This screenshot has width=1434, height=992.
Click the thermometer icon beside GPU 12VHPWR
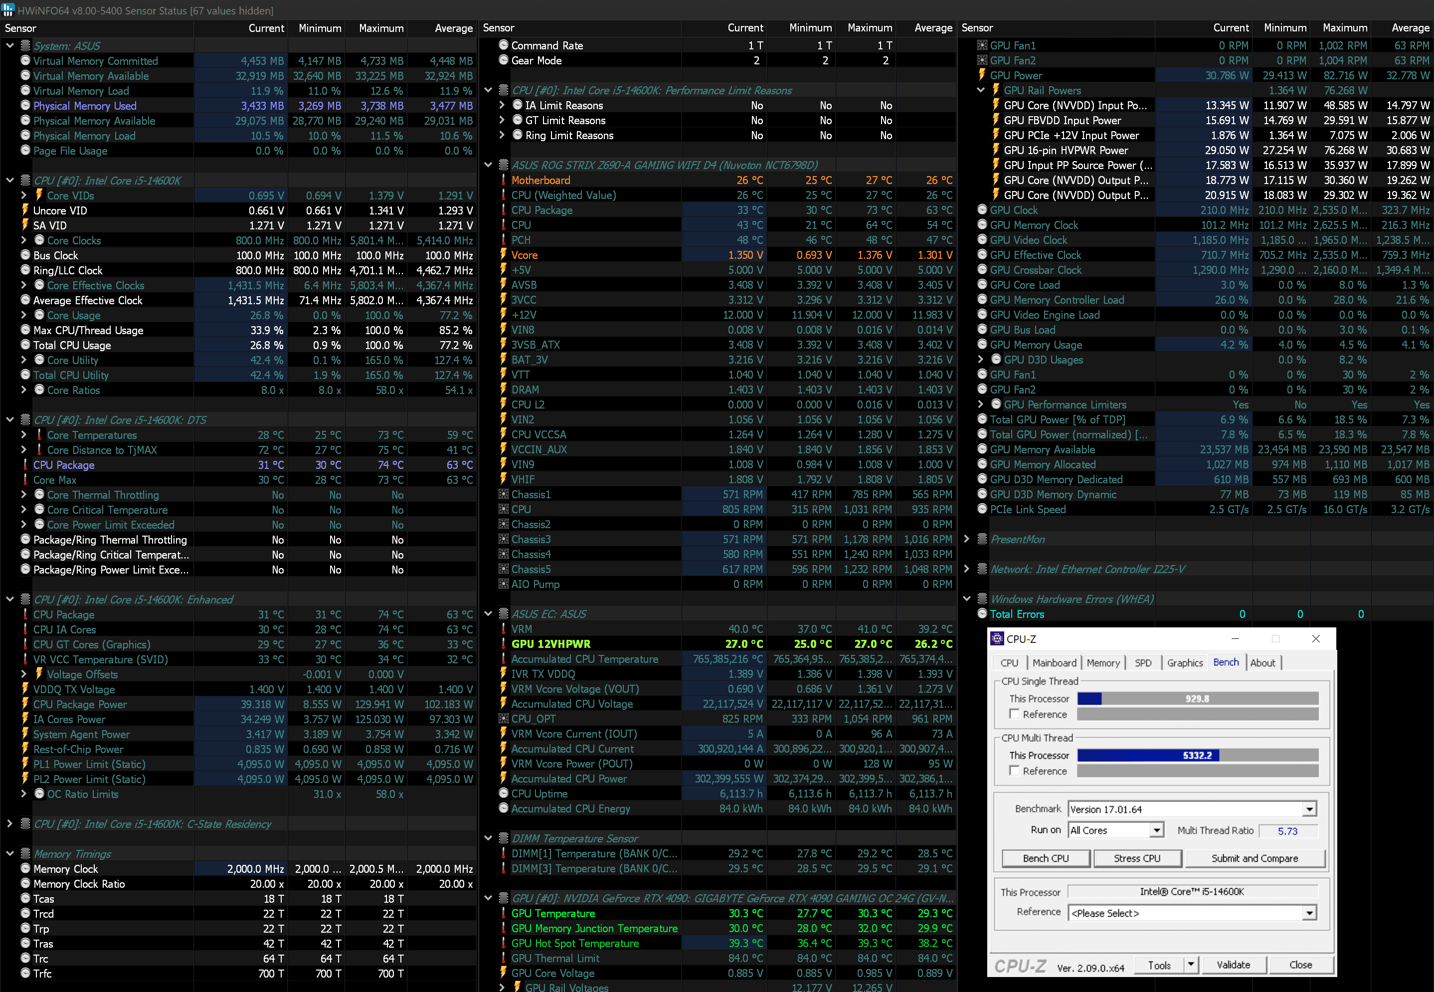pyautogui.click(x=503, y=644)
